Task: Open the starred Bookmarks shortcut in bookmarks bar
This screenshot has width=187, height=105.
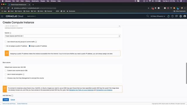Action: point(71,11)
